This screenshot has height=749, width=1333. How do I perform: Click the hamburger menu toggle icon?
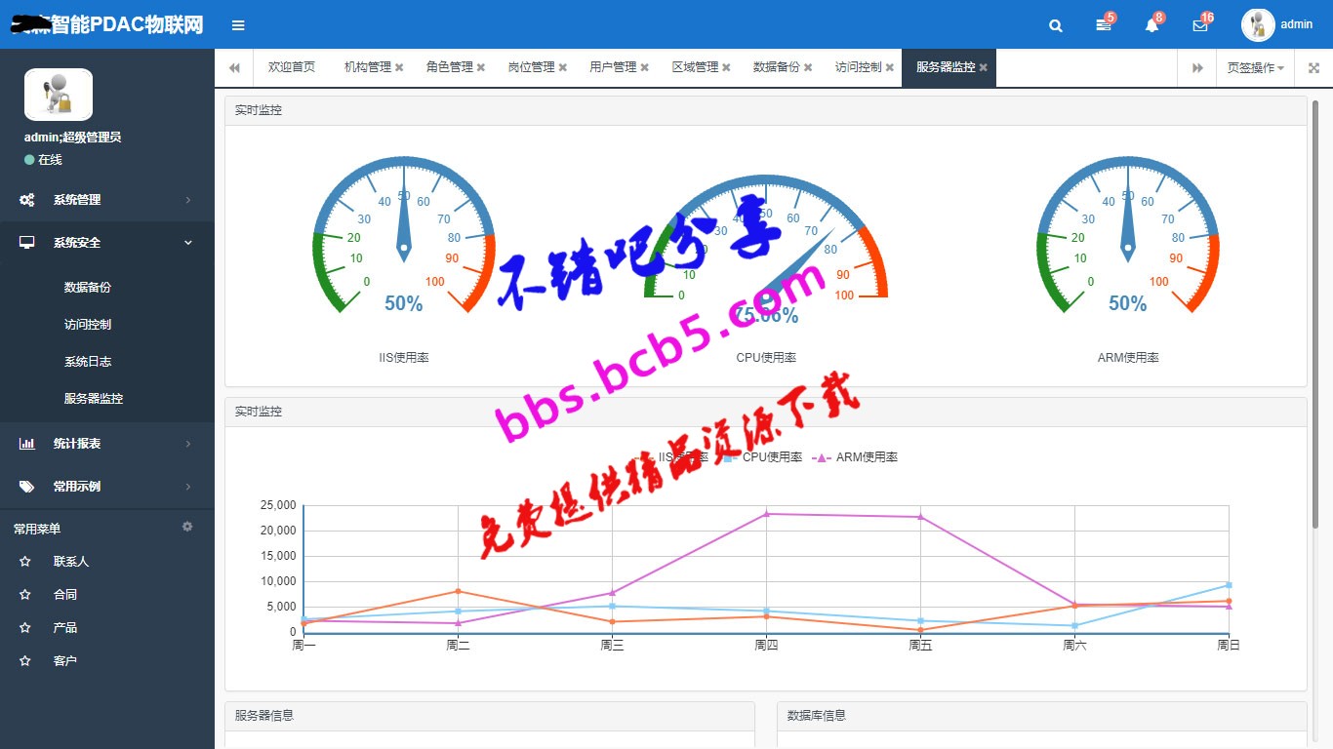tap(238, 25)
